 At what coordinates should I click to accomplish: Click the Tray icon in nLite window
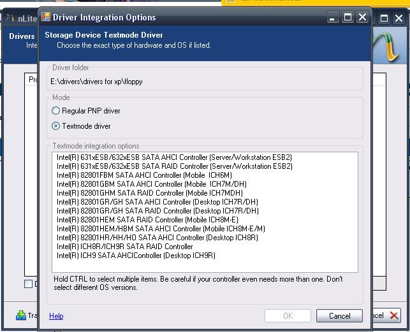(x=21, y=315)
